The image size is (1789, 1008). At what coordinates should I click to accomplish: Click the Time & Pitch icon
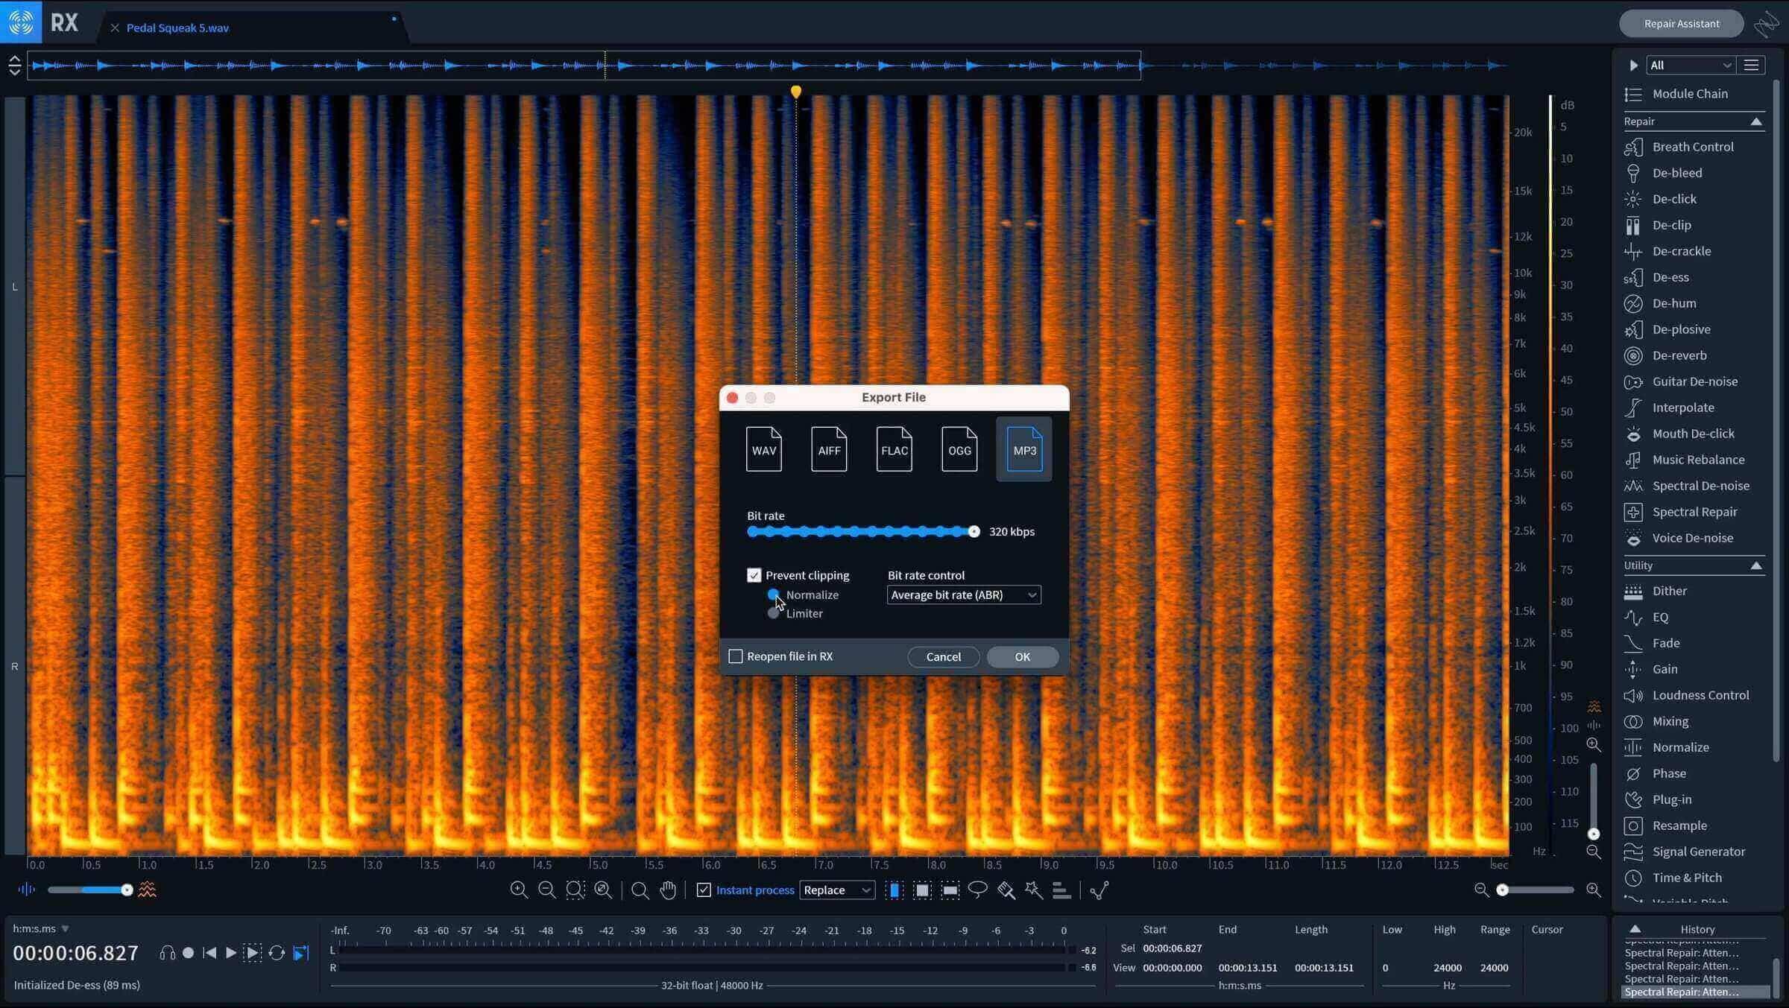pos(1632,878)
